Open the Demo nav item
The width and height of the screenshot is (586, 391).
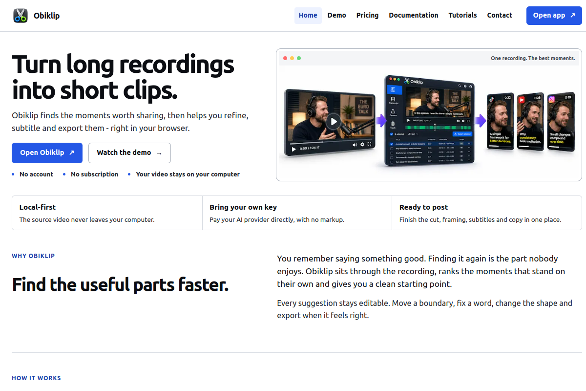[337, 15]
